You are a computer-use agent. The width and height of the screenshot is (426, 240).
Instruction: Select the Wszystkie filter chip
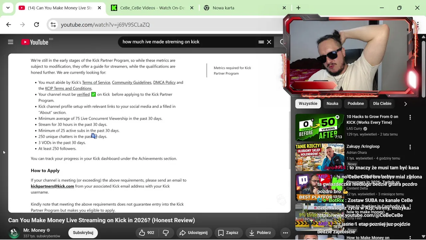point(308,103)
